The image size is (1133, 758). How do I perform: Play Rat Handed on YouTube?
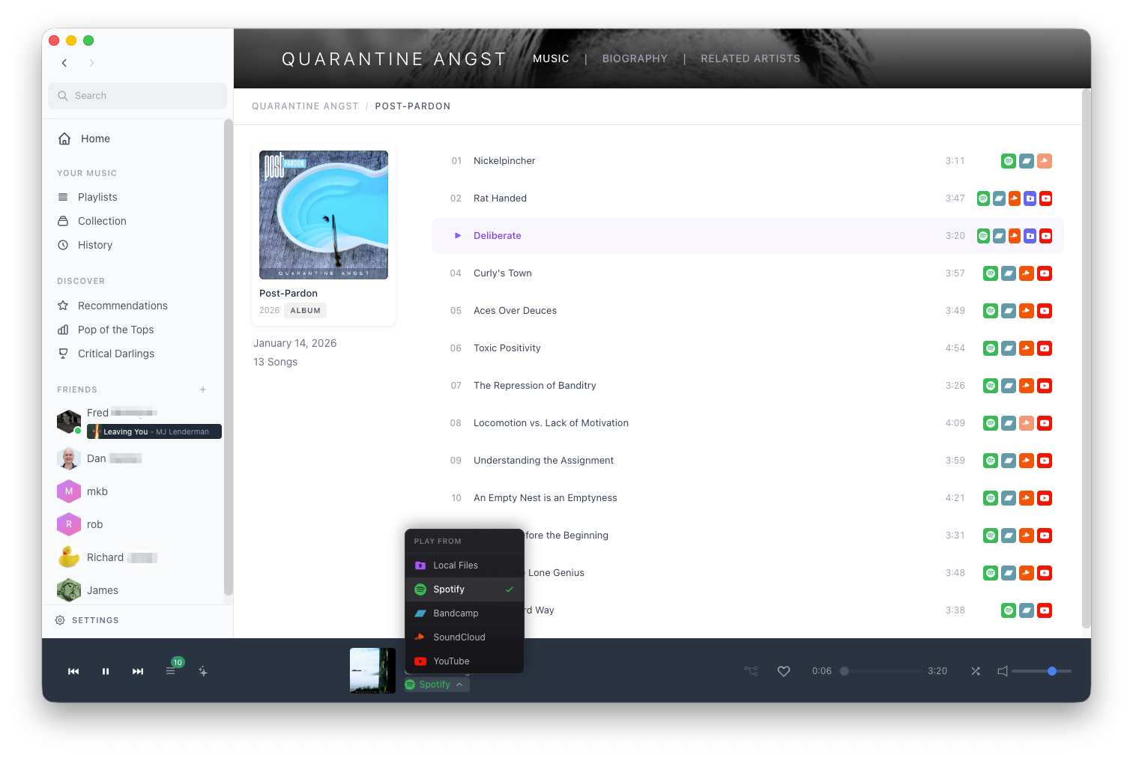[x=1045, y=198]
